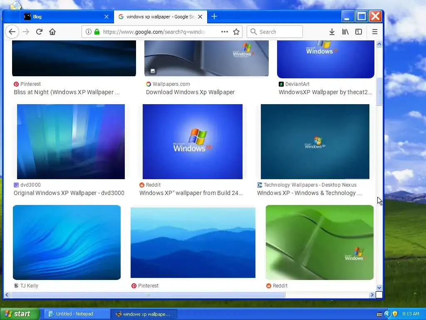Open 'WindowsXP Wallpaper by thecat2' link
The image size is (426, 320).
pos(325,92)
